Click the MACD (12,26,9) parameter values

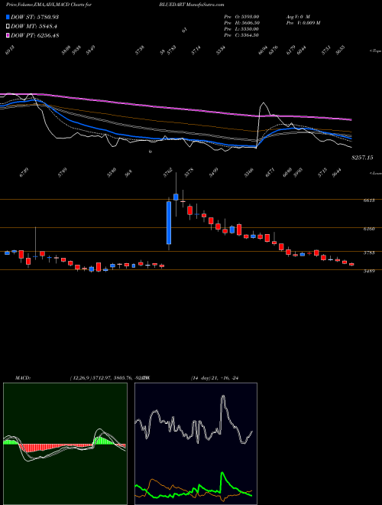click(108, 378)
